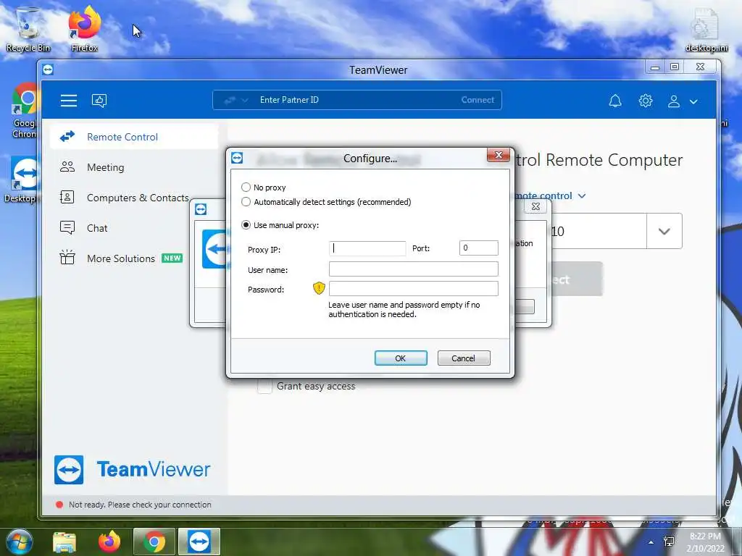Click the red connection status indicator
This screenshot has width=742, height=556.
pos(59,505)
